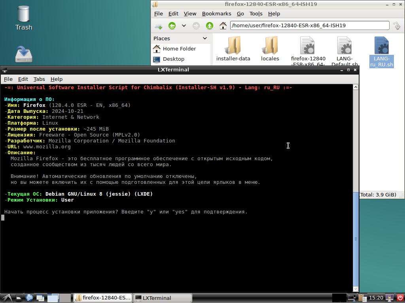Screen dimensions: 405x303
Task: Click the greyed forward arrow in file manager
Action: (x=196, y=26)
